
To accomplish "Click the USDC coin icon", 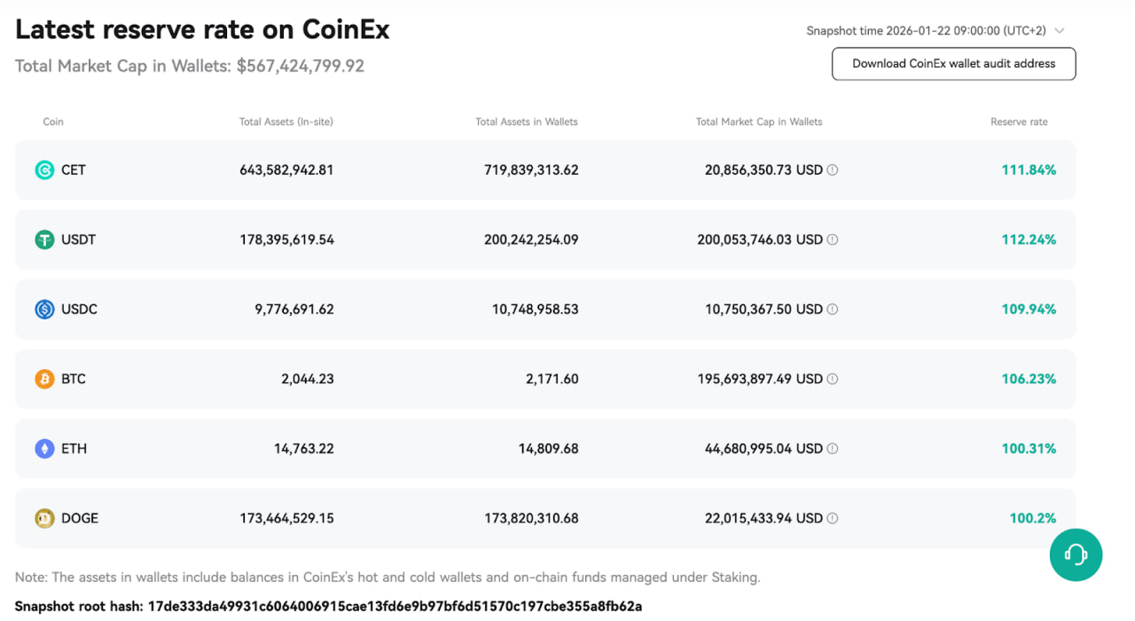I will (x=44, y=310).
